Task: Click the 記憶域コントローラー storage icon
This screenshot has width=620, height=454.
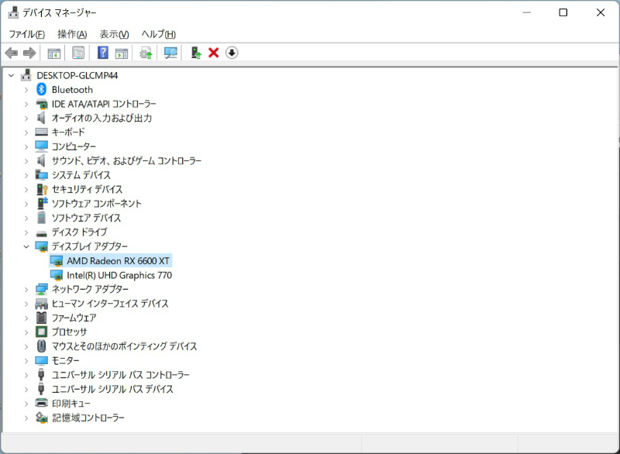Action: tap(42, 418)
